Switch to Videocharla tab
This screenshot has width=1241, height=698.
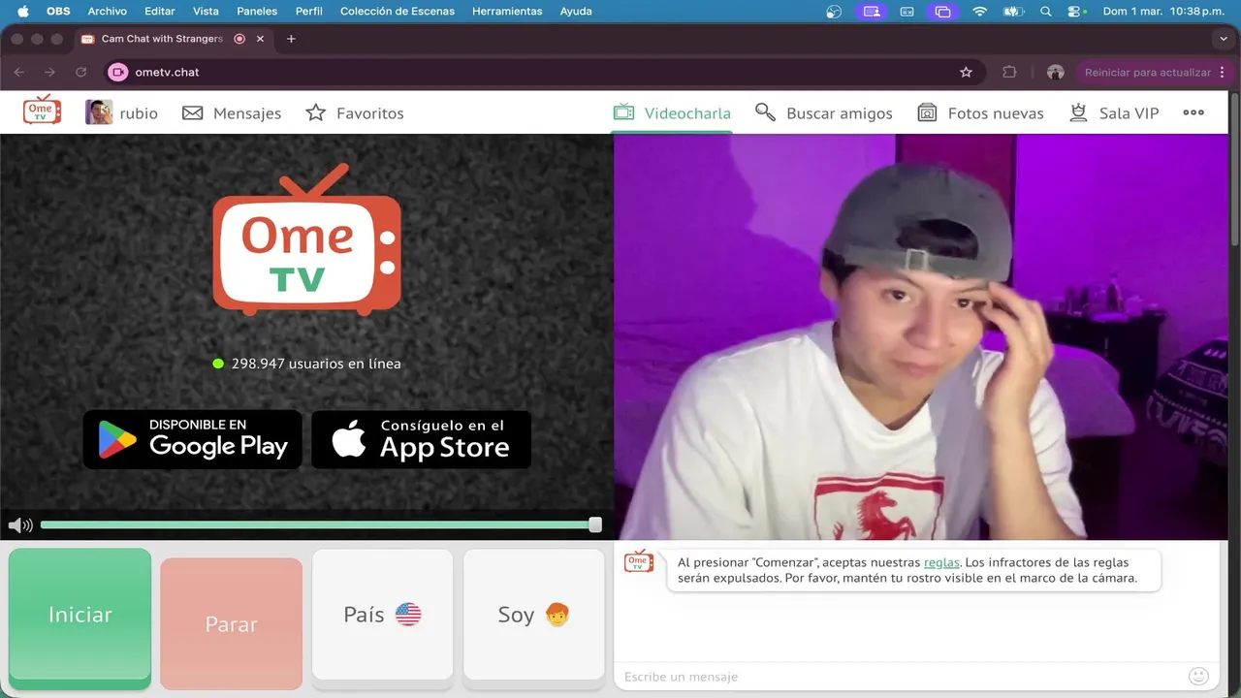pyautogui.click(x=672, y=113)
